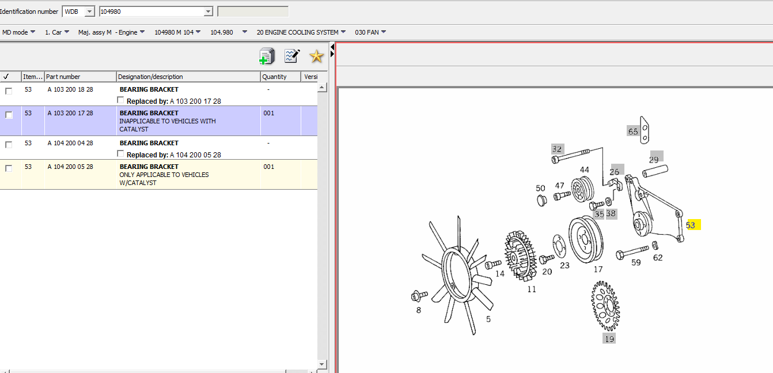Image resolution: width=773 pixels, height=373 pixels.
Task: Expand the 104980 identification number dropdown
Action: point(208,12)
